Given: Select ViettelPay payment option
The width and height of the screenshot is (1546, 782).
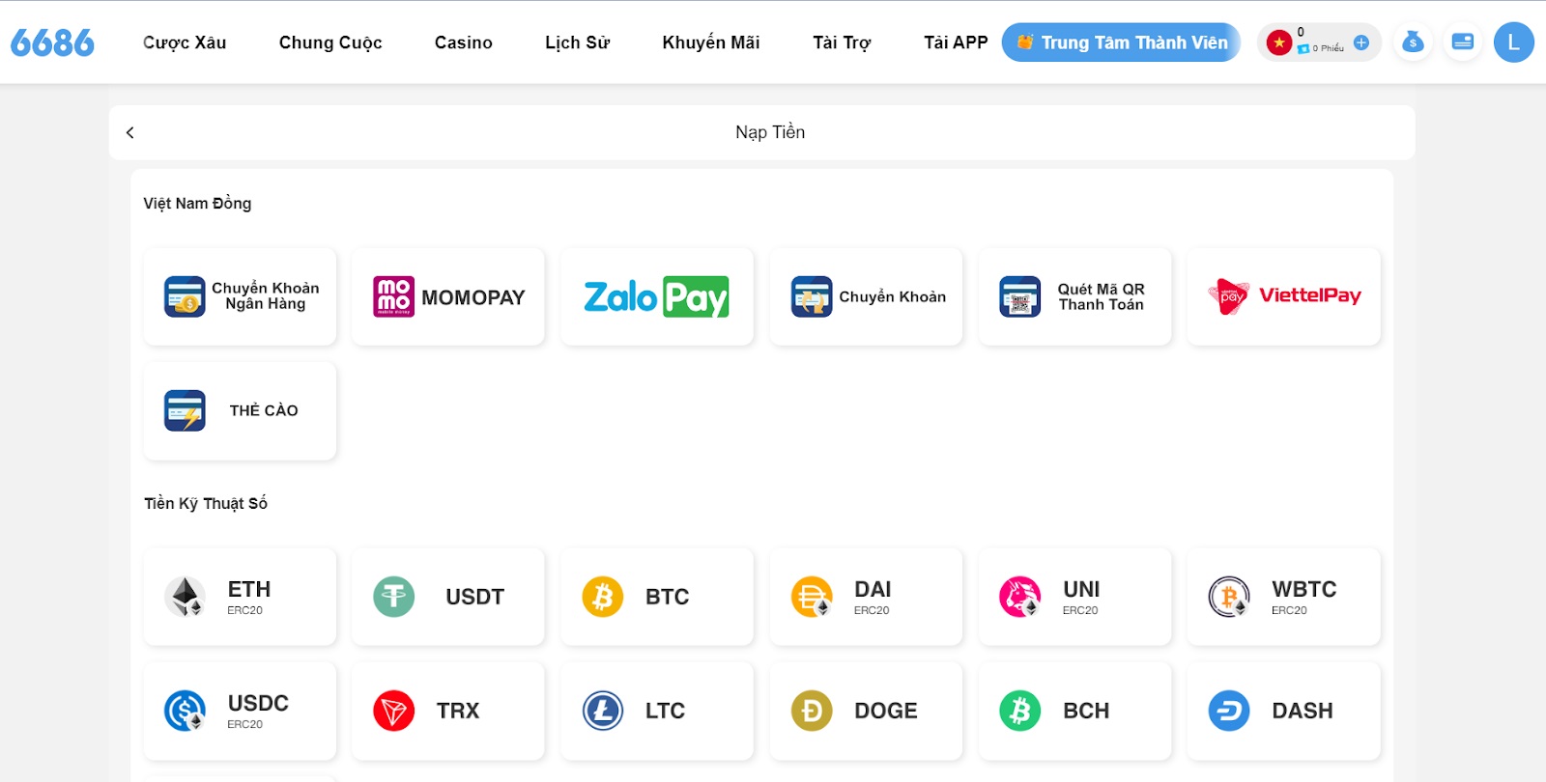Looking at the screenshot, I should (1283, 296).
